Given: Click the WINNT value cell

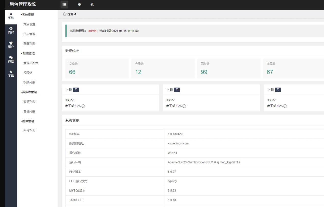Looking at the screenshot, I should point(173,153).
